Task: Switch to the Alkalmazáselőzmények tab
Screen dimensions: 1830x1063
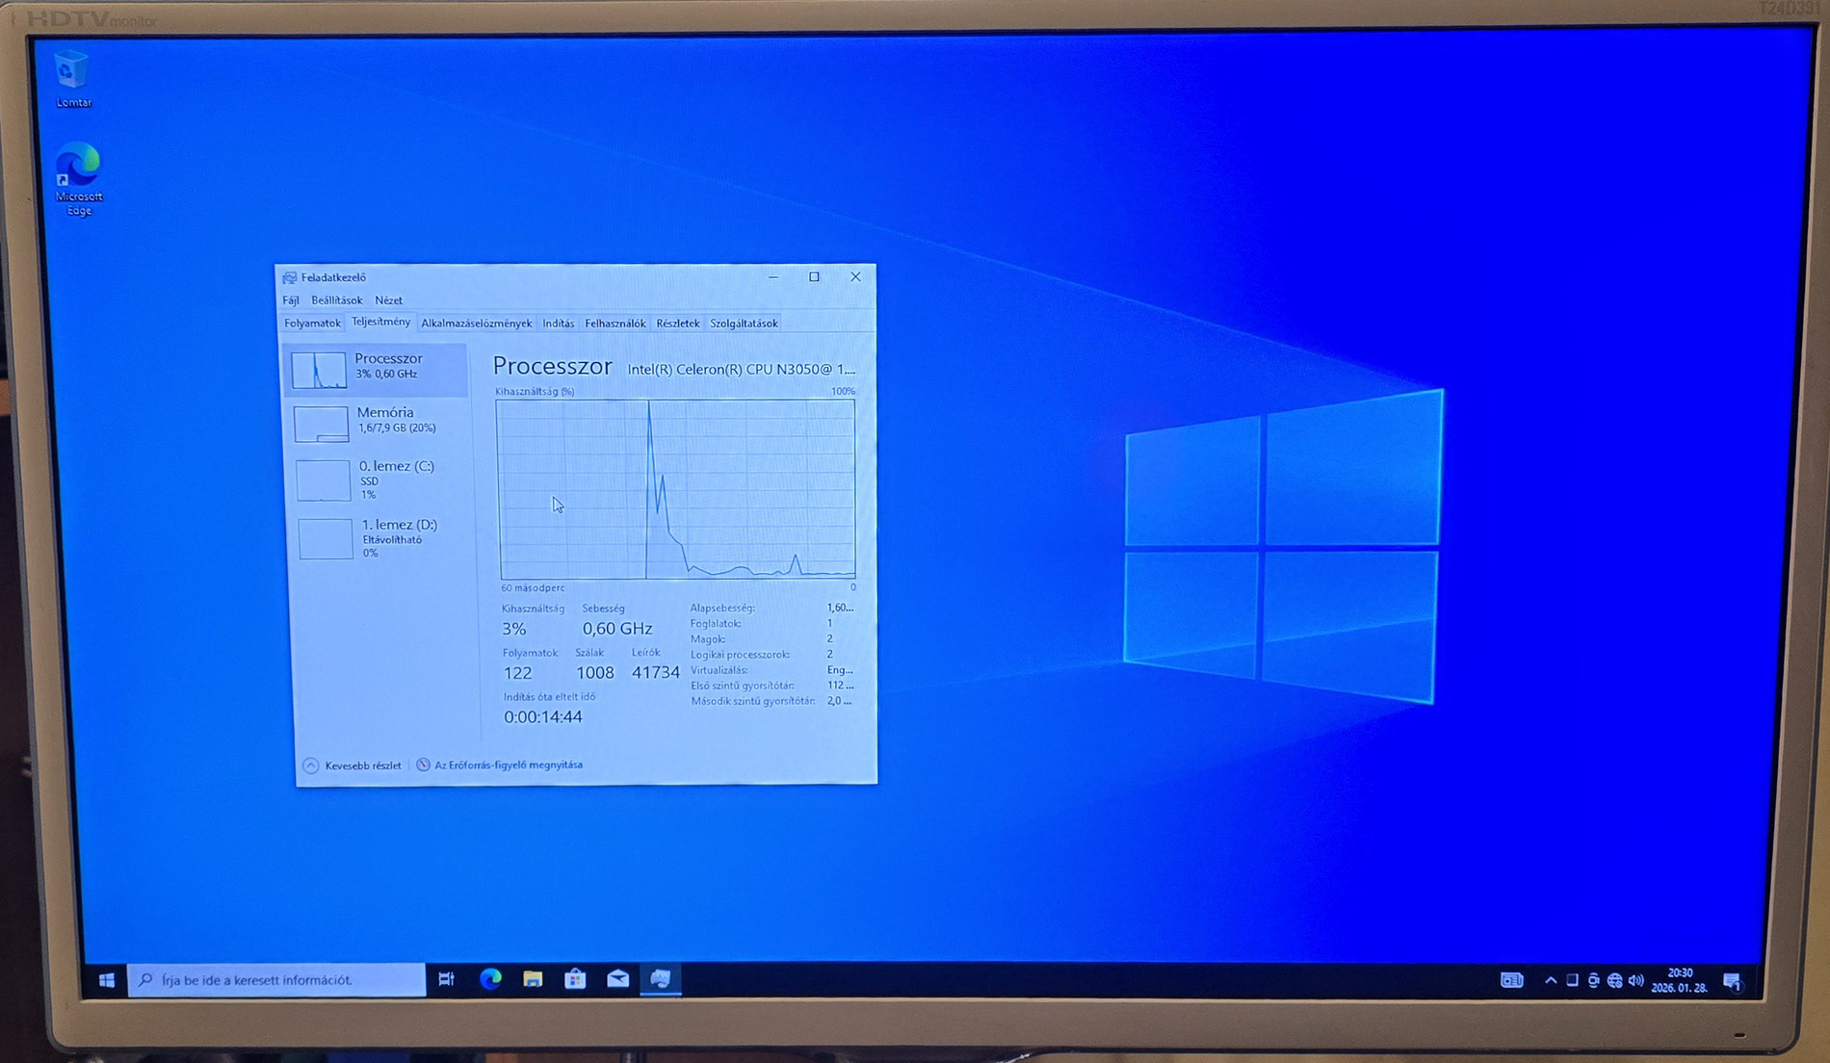Action: pyautogui.click(x=476, y=324)
